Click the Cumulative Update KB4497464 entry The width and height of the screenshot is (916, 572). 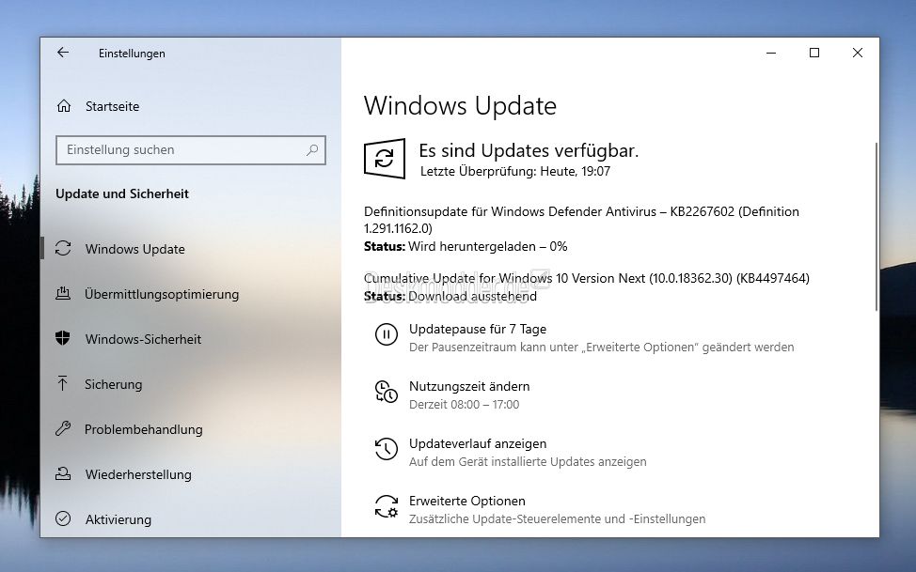coord(587,278)
